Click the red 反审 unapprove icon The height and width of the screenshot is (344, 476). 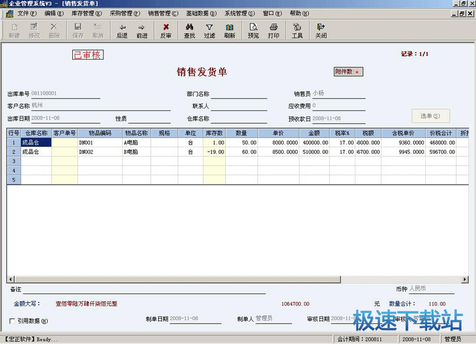[166, 30]
